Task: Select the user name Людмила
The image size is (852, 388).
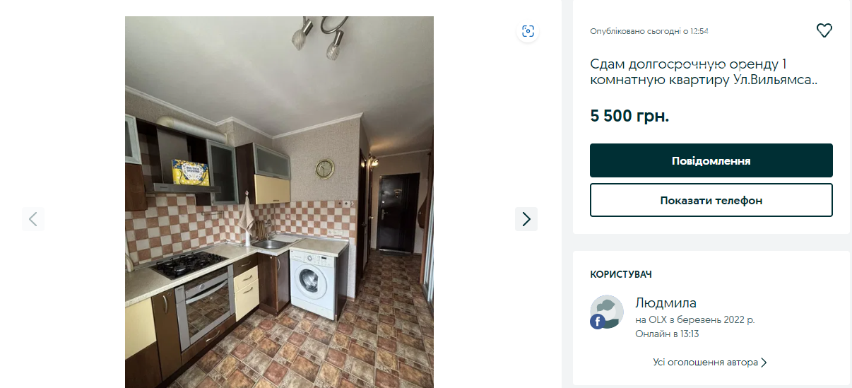Action: 665,303
